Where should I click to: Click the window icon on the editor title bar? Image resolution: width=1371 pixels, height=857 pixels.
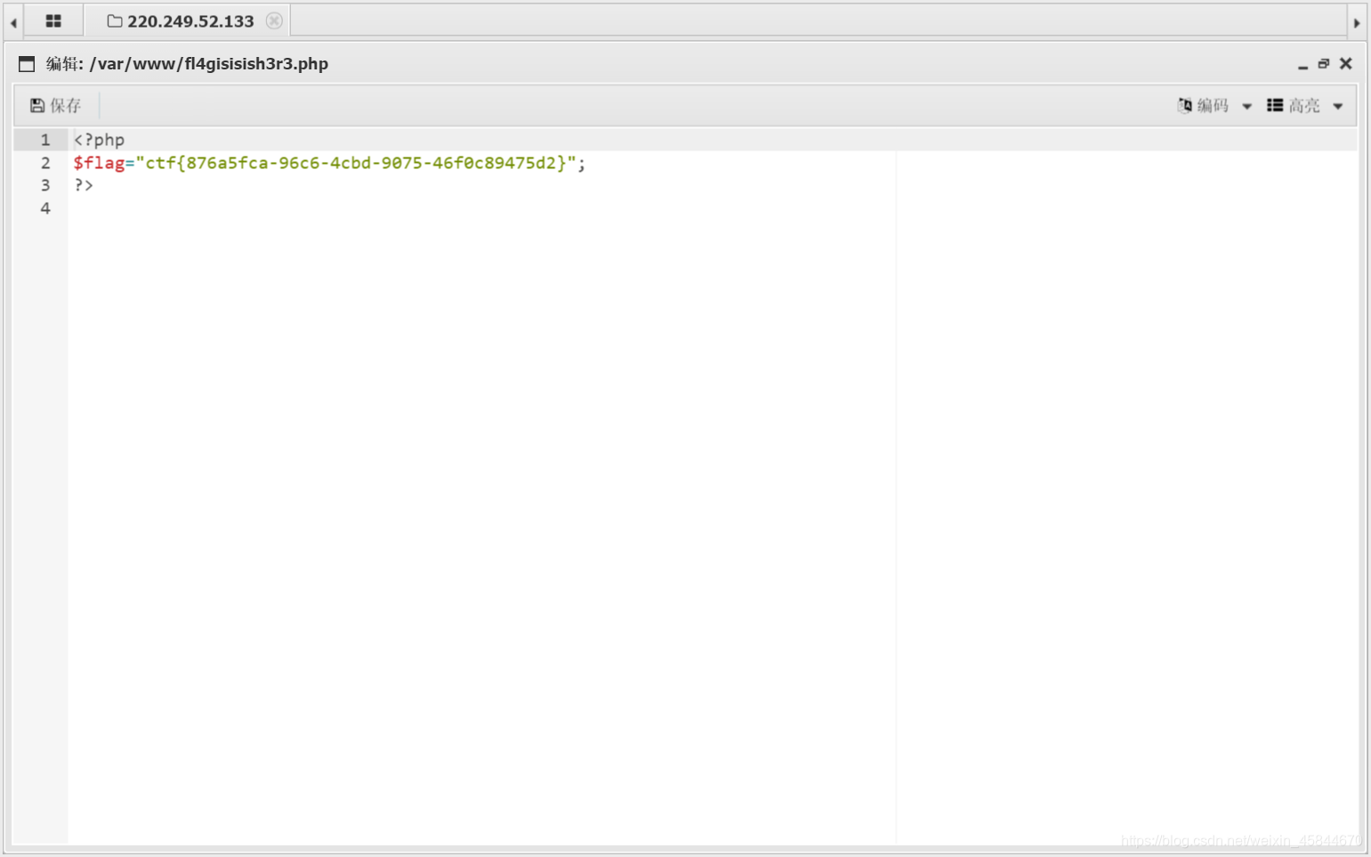25,63
